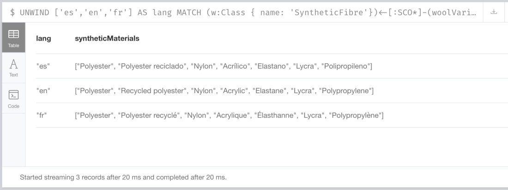Select the "lang" column header
This screenshot has width=508, height=190.
click(x=43, y=39)
